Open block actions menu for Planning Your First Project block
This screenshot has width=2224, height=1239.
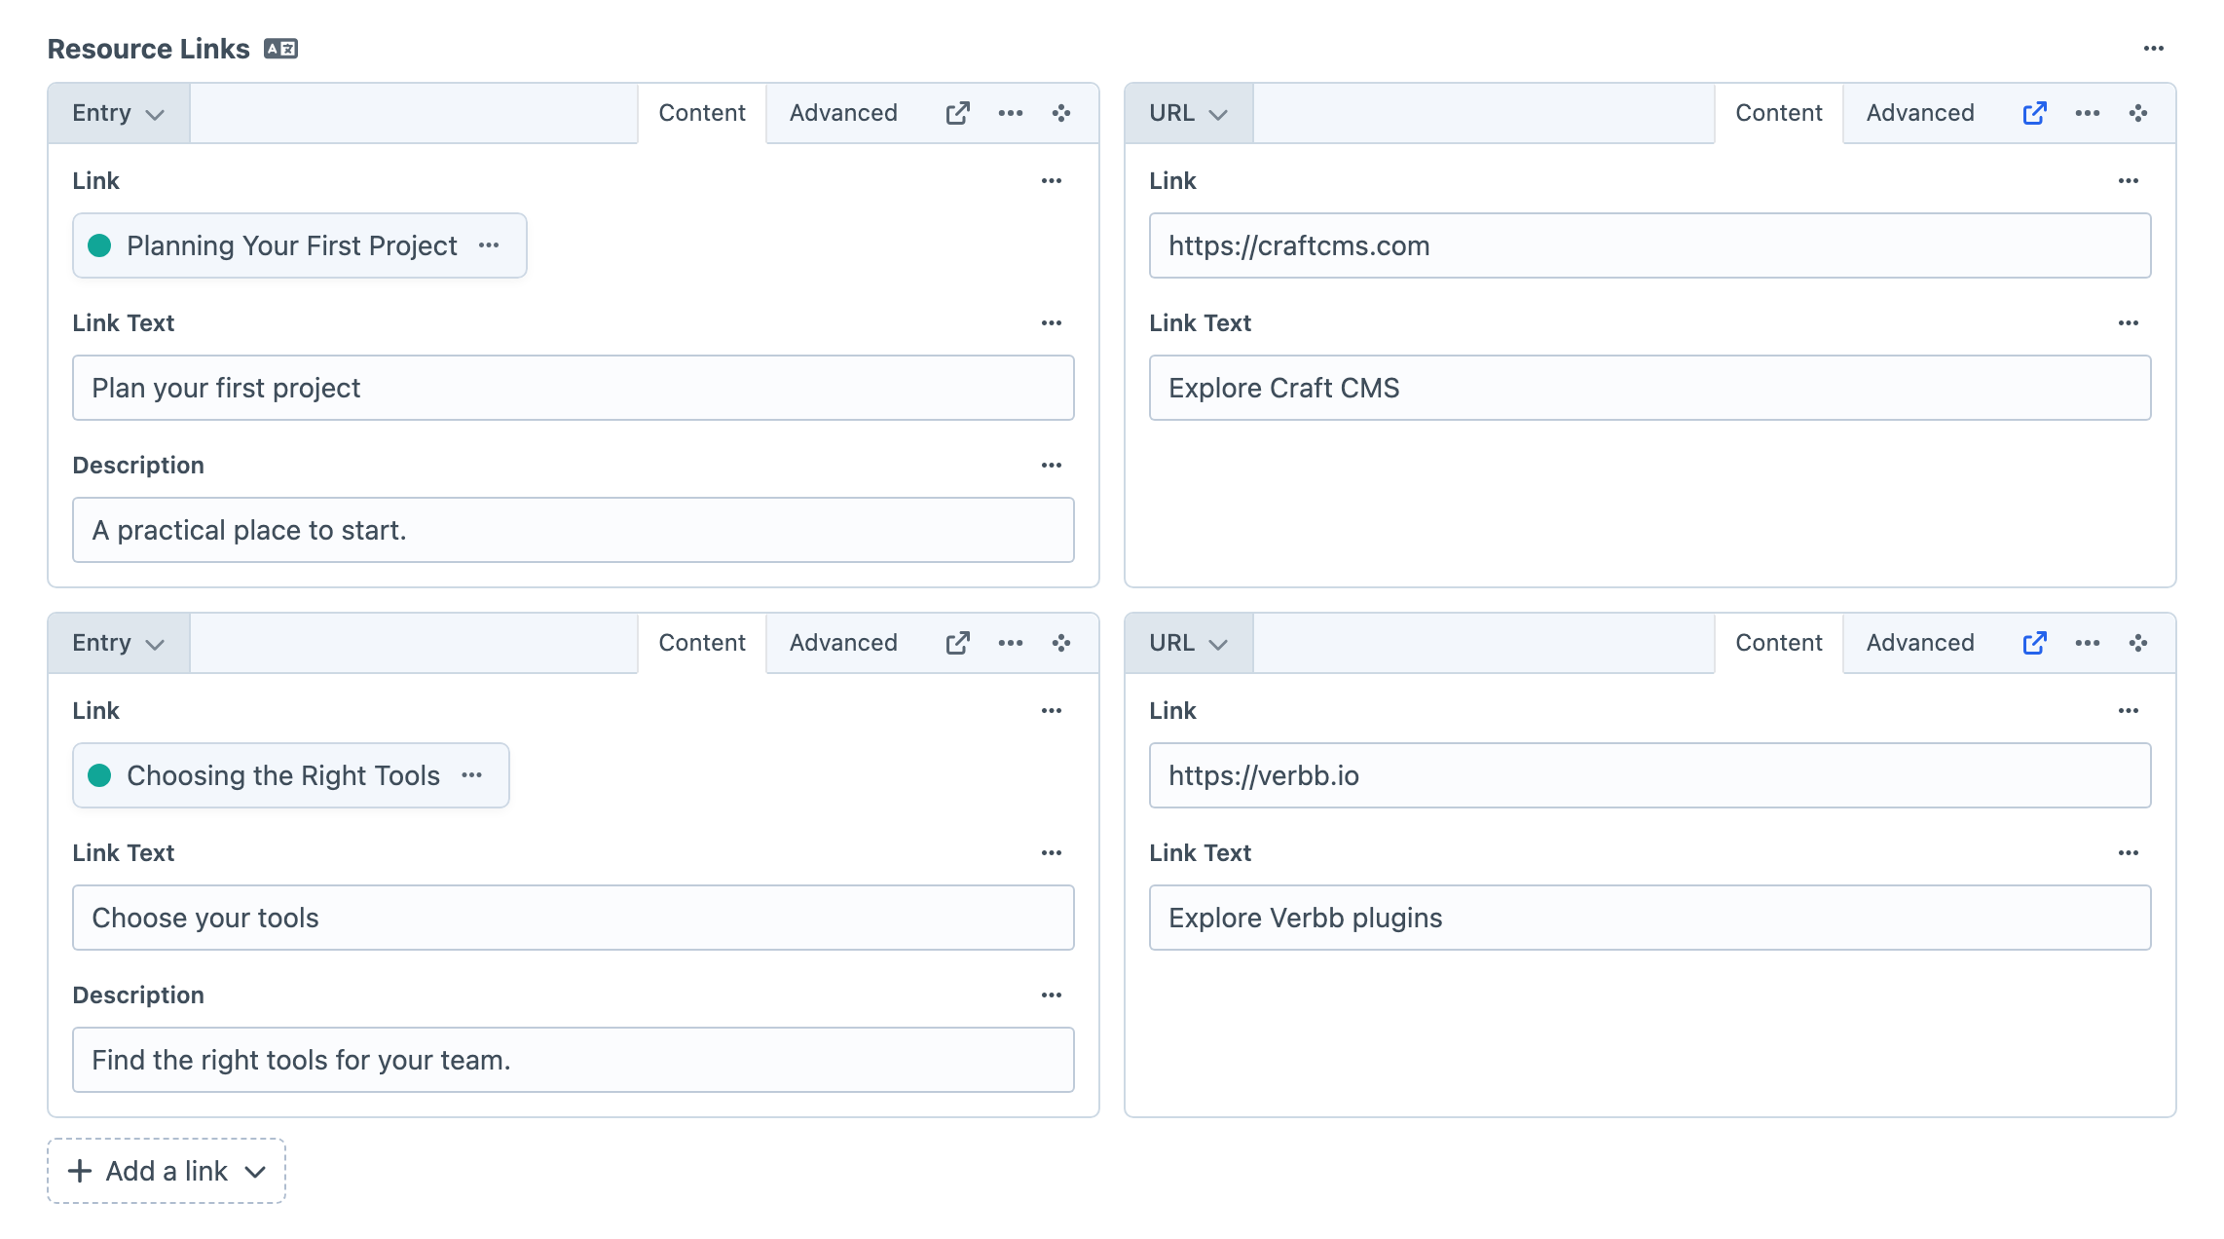coord(1011,113)
